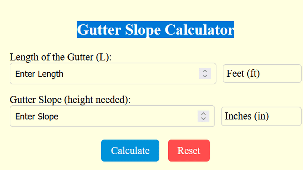
Task: Click the Length stepper down arrow
Action: [x=205, y=76]
